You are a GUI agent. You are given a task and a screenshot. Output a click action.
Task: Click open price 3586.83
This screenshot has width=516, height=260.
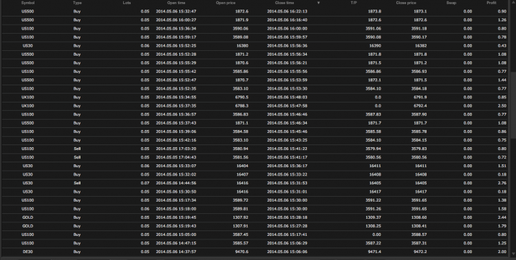[x=241, y=114]
